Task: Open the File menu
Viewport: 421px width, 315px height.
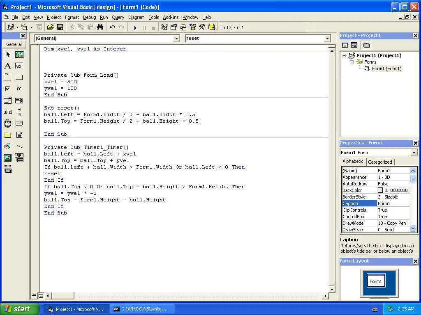Action: click(15, 17)
